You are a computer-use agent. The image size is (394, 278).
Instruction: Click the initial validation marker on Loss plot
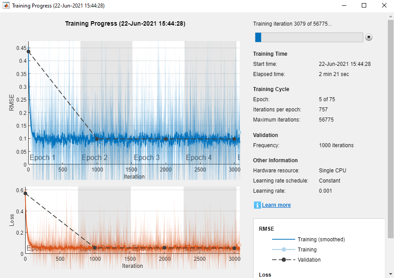tap(25, 193)
